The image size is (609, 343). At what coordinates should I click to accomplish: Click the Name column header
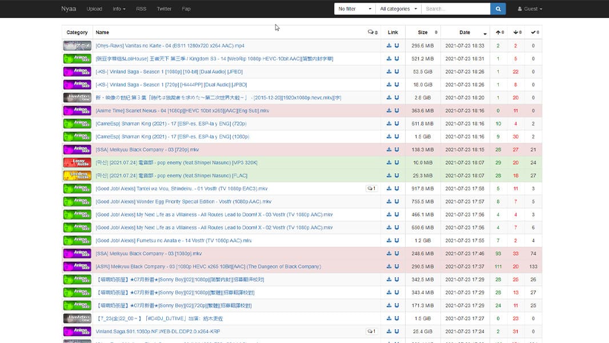tap(102, 32)
